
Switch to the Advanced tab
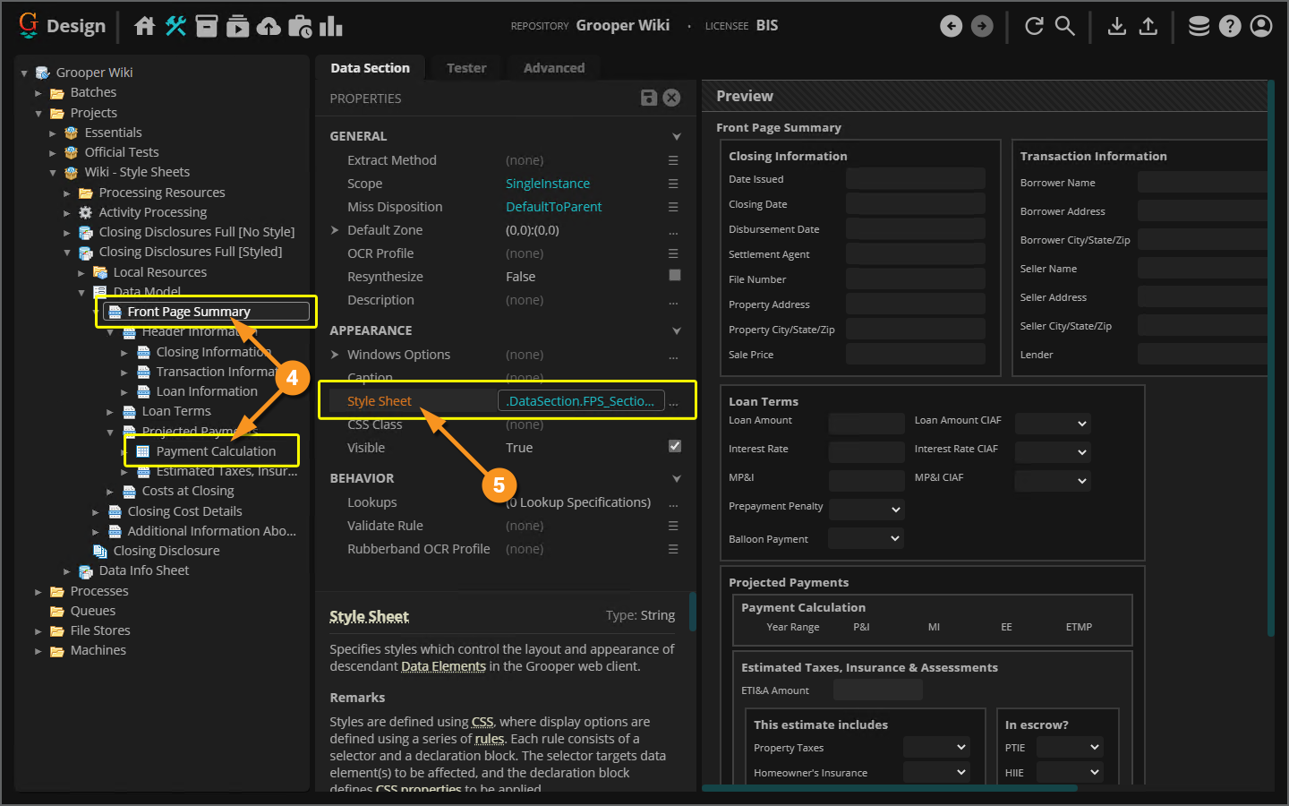pyautogui.click(x=553, y=68)
